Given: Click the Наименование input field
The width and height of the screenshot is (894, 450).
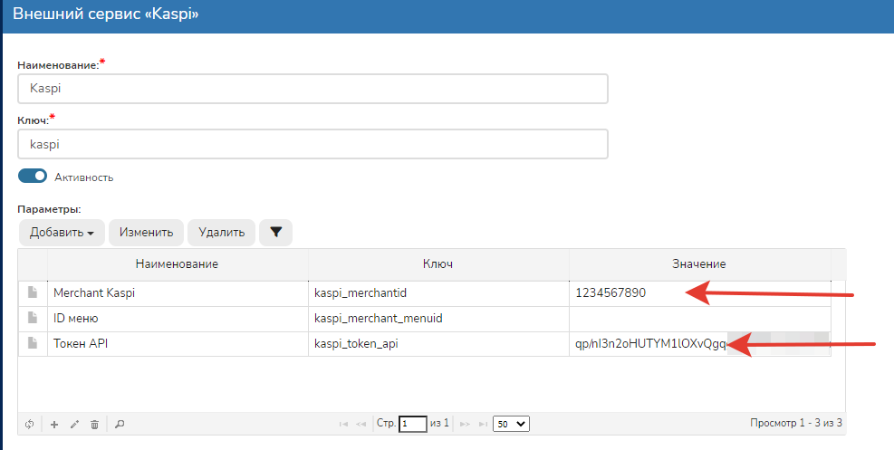Looking at the screenshot, I should click(312, 90).
